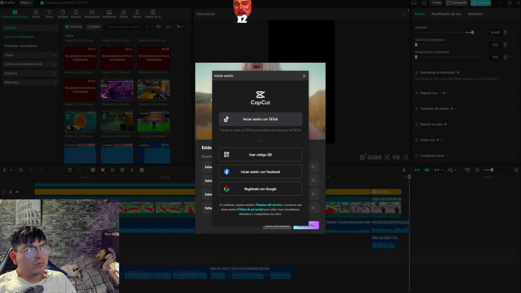Click the Google logo in login dialog
This screenshot has height=293, width=521.
point(227,189)
